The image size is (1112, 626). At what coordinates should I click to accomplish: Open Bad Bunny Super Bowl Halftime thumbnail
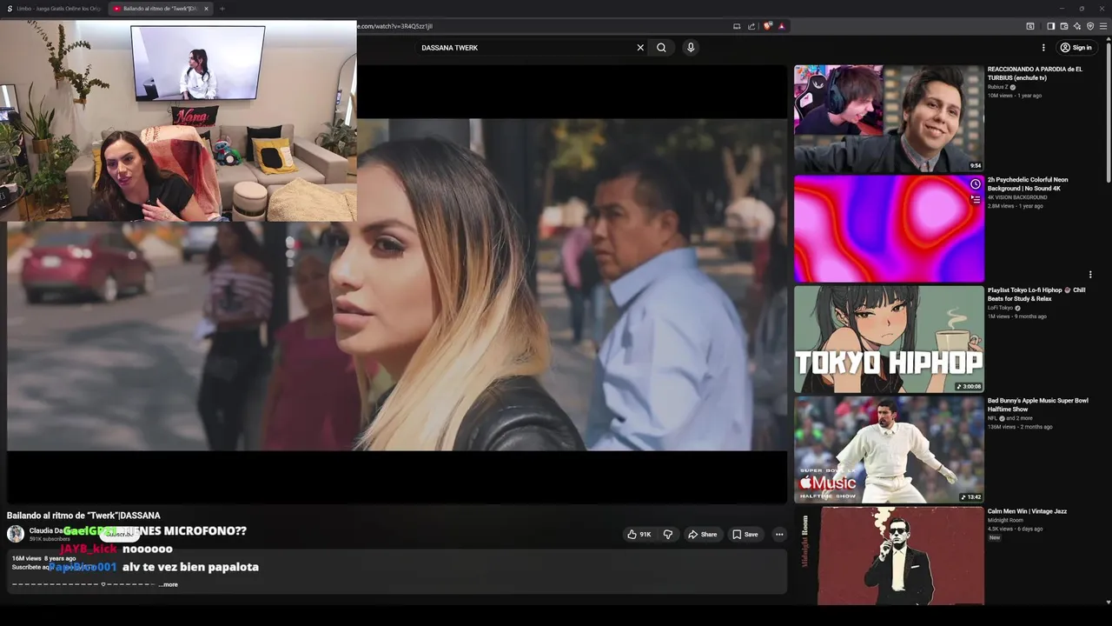tap(889, 450)
